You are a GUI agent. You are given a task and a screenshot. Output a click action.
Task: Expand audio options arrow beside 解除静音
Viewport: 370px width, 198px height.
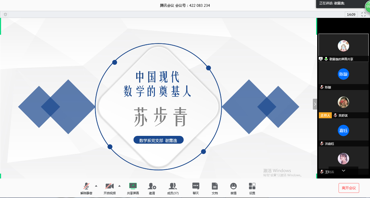(x=96, y=186)
